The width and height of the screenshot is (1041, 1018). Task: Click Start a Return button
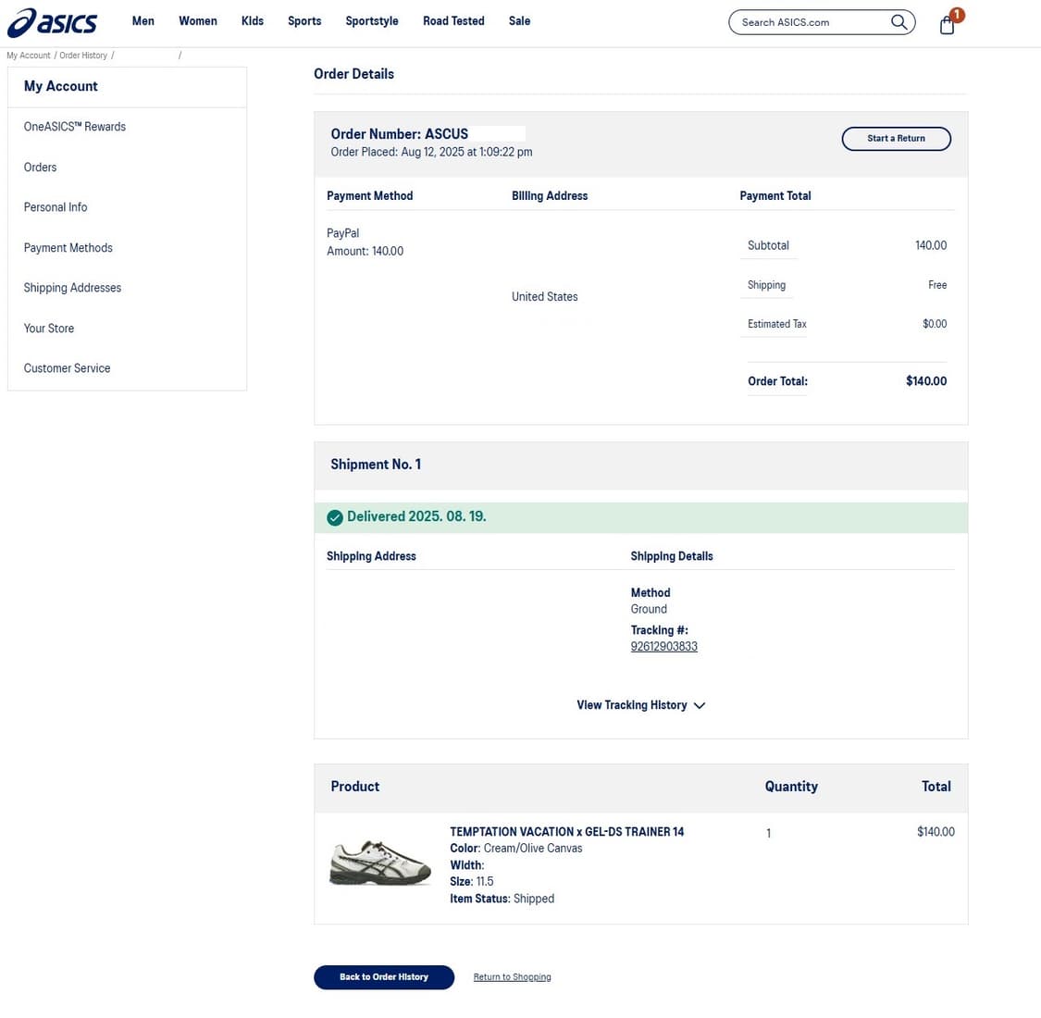[896, 138]
